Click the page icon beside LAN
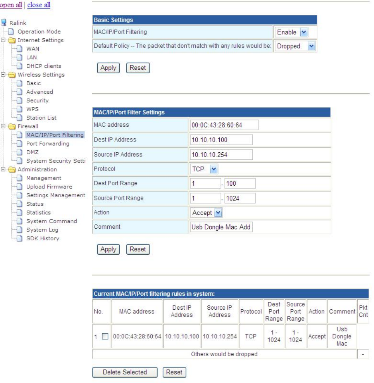Viewport: 374px width, 383px height. click(20, 57)
